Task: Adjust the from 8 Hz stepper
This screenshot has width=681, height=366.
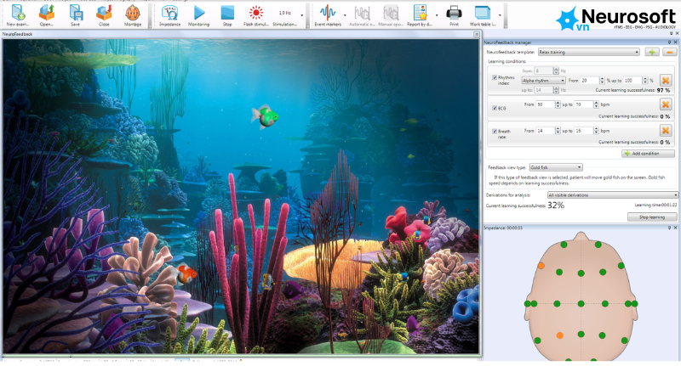Action: (556, 70)
